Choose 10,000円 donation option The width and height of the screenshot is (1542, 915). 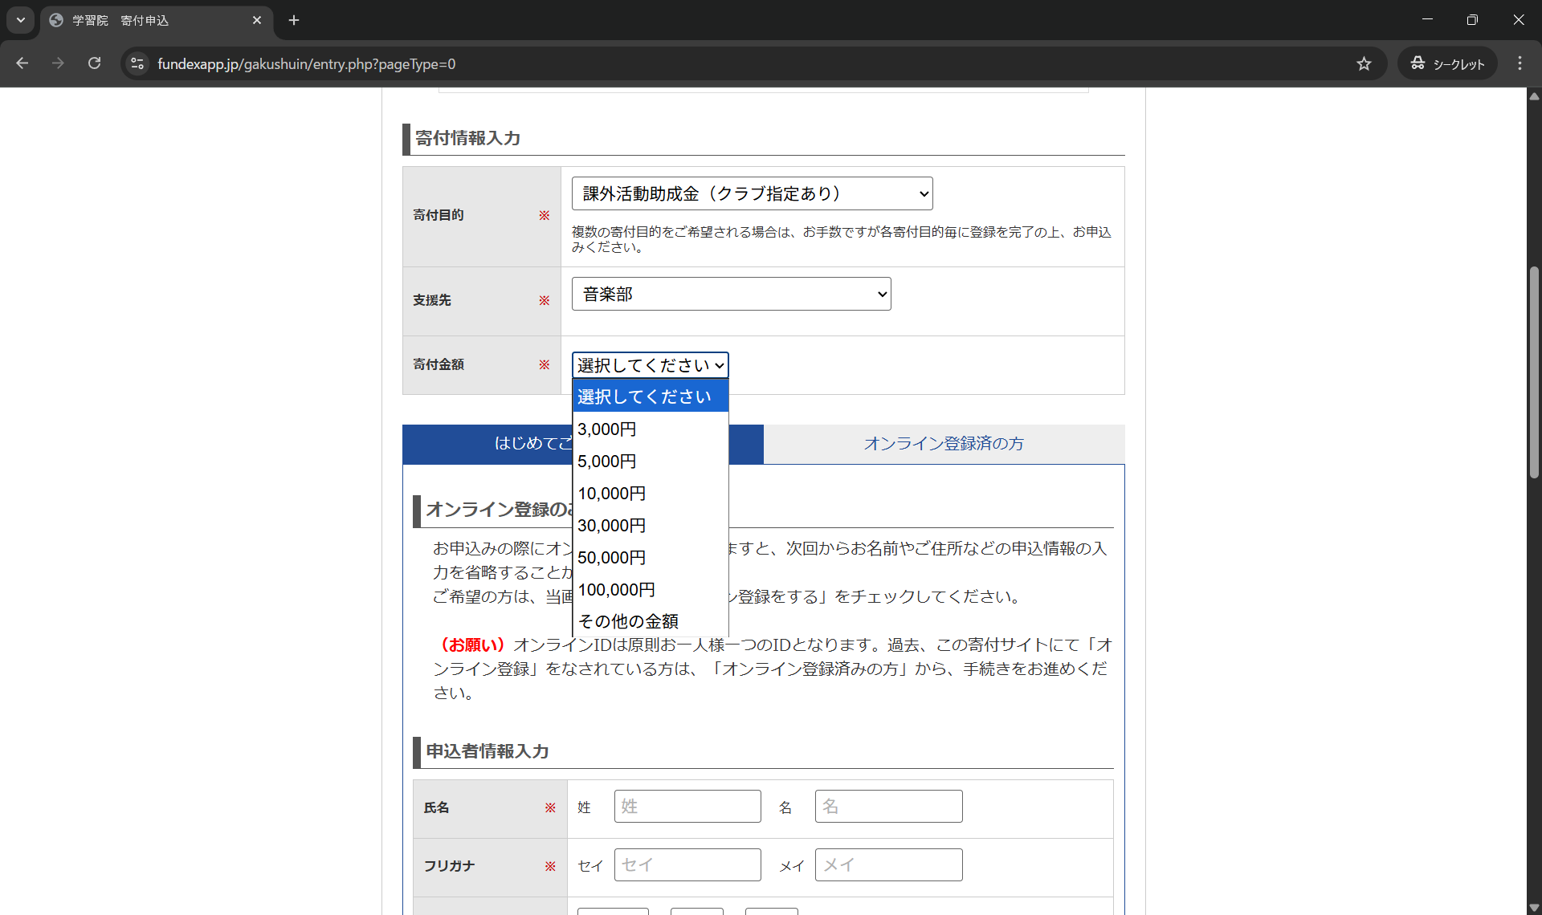coord(612,494)
